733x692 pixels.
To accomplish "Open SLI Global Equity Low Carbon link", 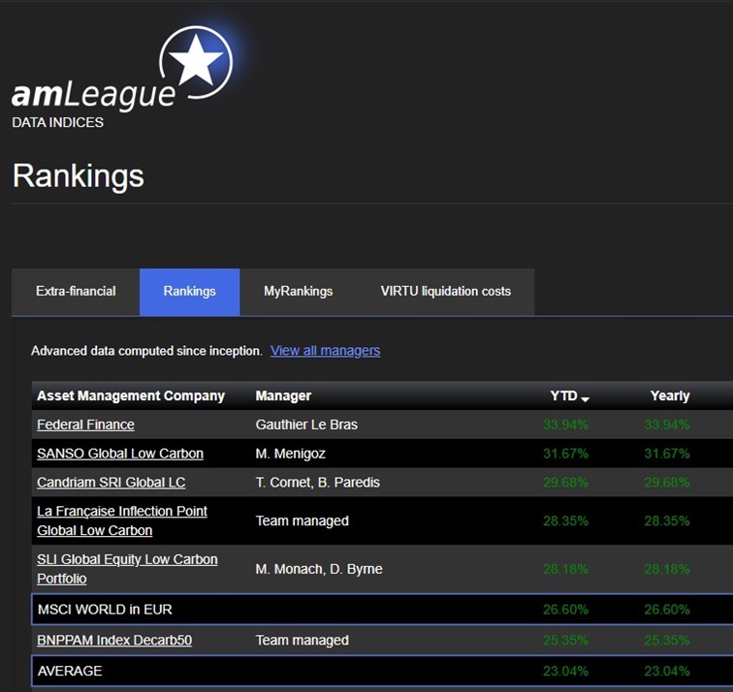I will click(127, 569).
